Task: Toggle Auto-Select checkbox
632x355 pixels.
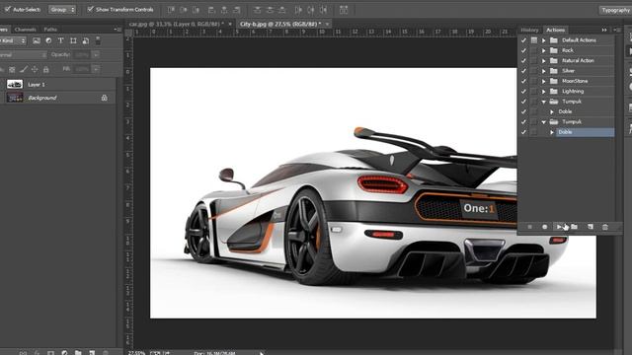Action: 7,9
